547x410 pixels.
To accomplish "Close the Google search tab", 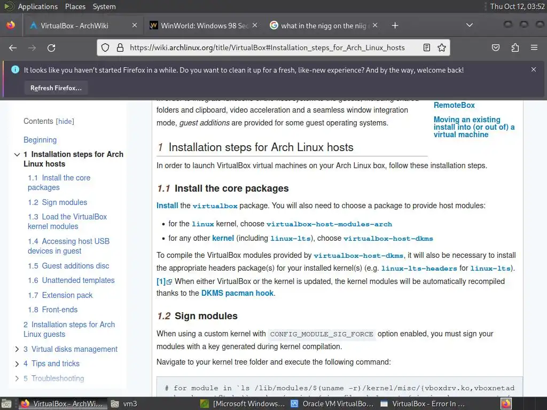I will click(x=375, y=26).
